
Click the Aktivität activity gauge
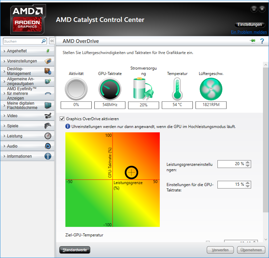pos(76,89)
